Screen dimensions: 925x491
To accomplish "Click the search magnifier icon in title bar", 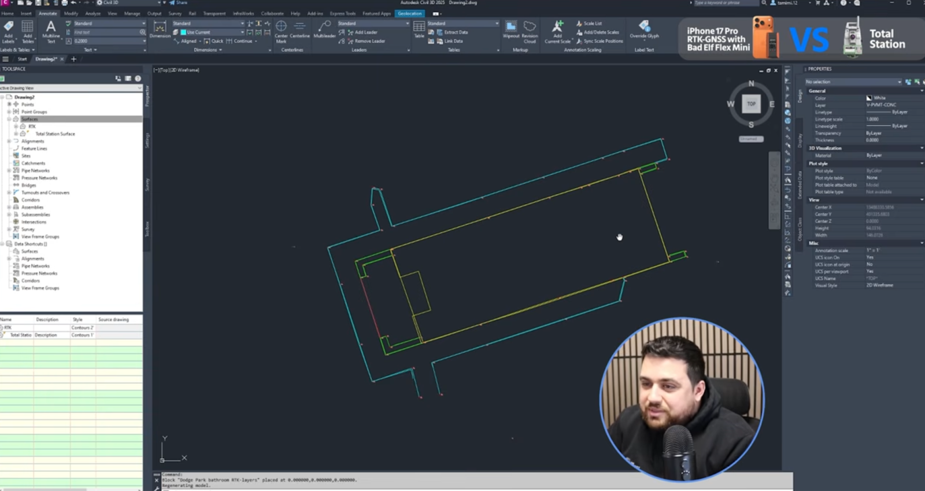I will coord(764,3).
